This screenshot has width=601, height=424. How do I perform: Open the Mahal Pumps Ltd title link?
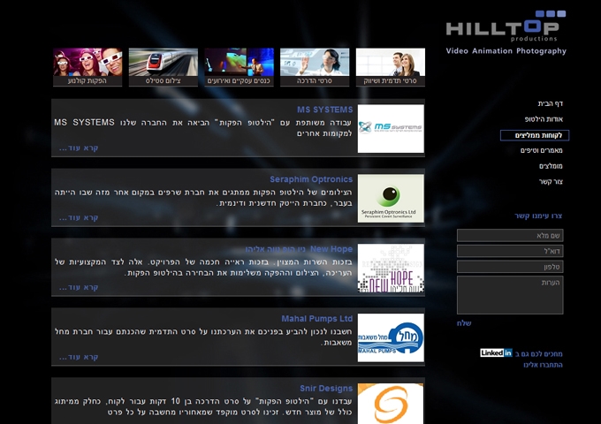[317, 319]
